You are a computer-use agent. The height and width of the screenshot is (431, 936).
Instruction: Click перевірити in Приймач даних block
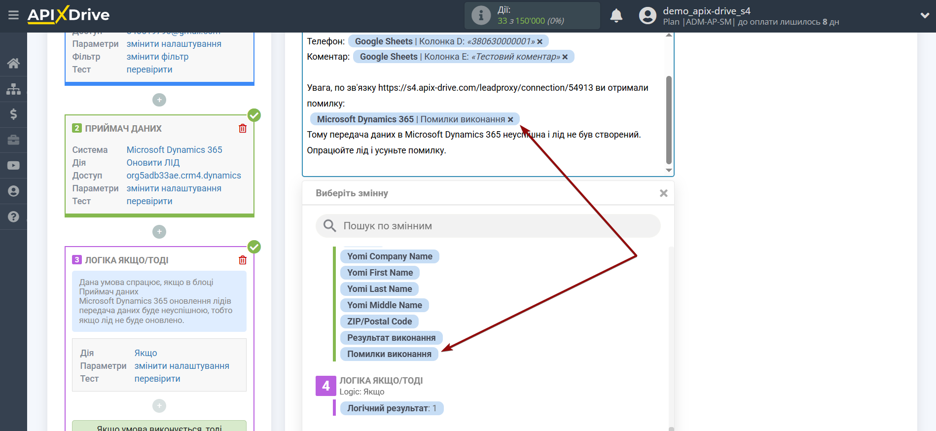point(149,201)
